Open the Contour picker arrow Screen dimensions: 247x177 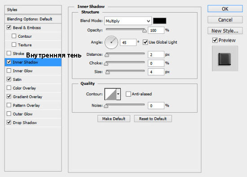[118, 94]
